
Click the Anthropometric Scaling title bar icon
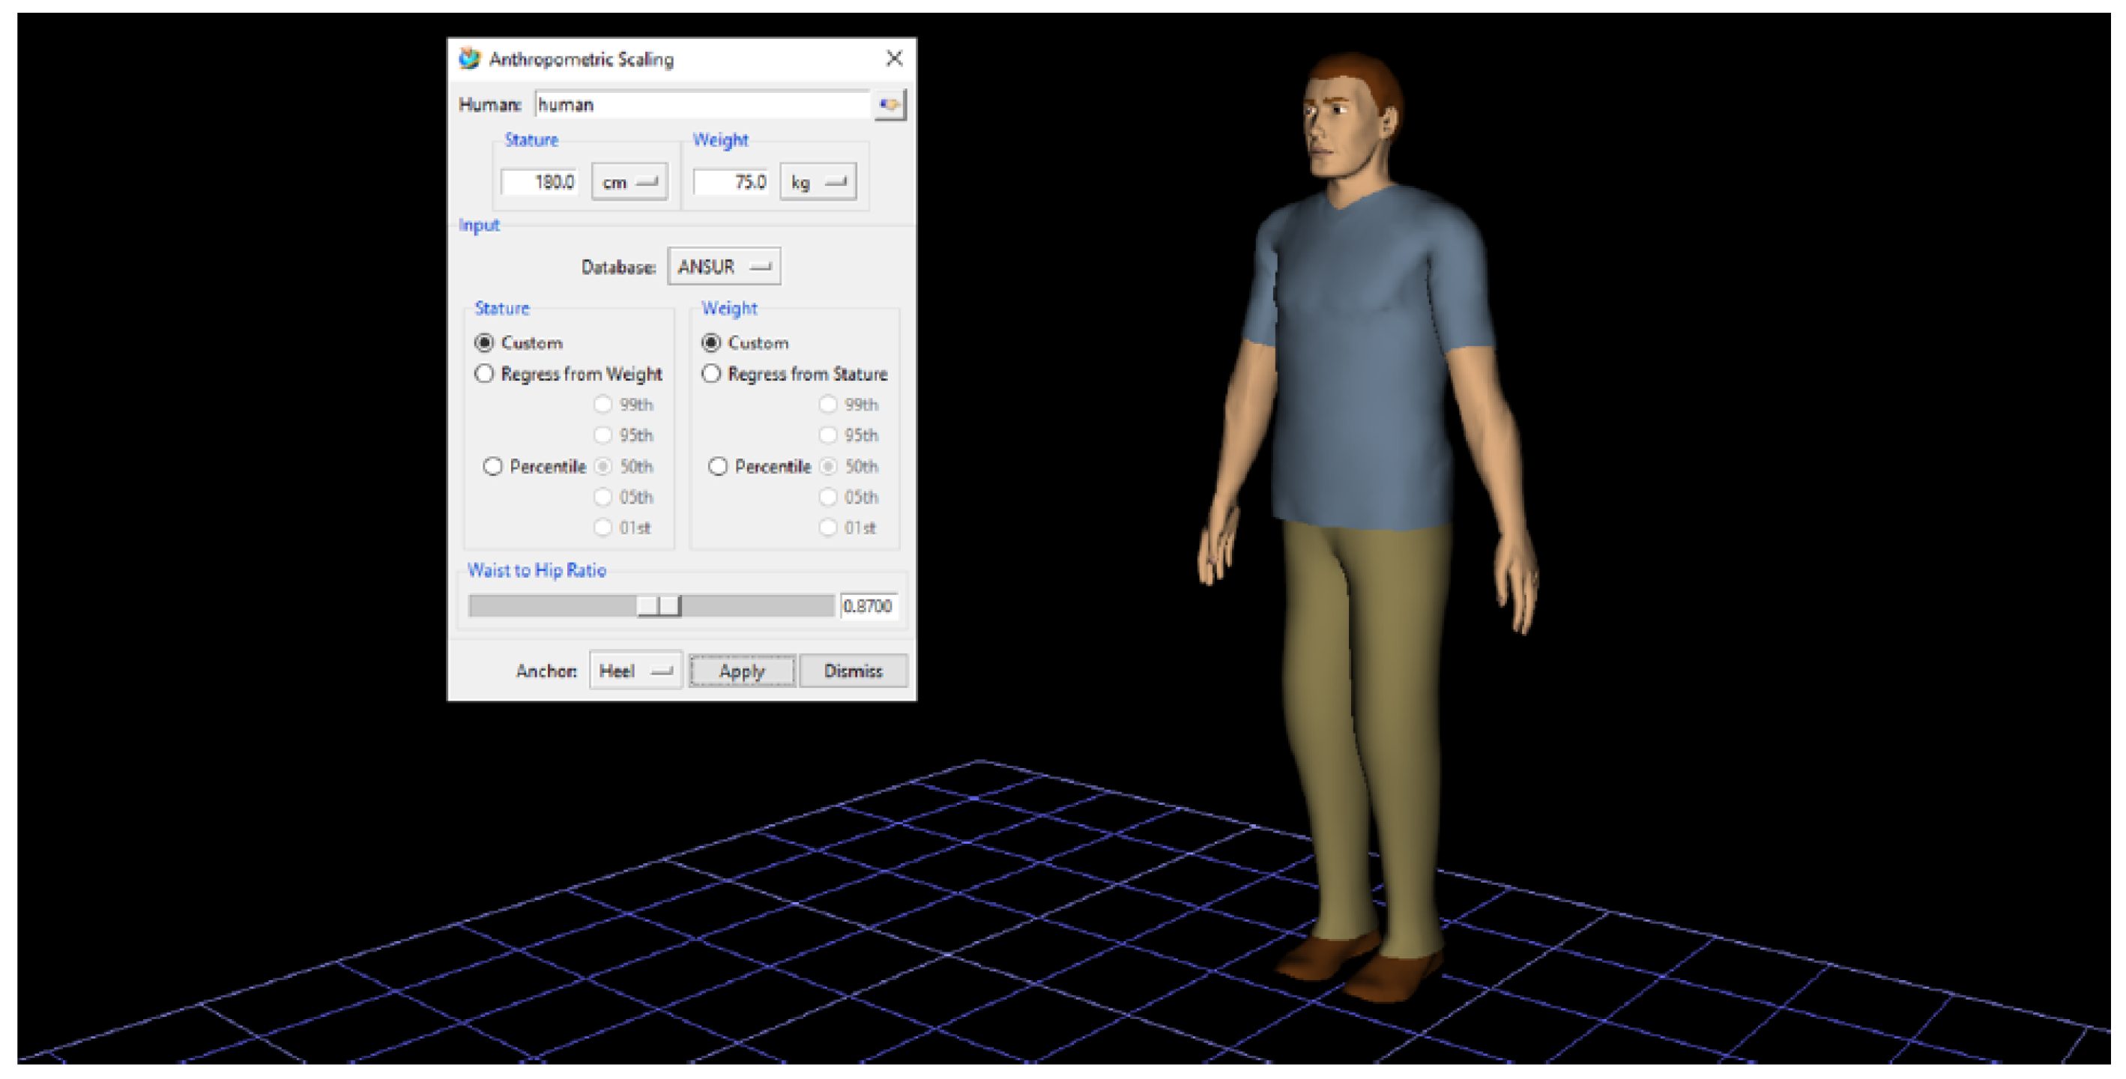click(x=470, y=58)
